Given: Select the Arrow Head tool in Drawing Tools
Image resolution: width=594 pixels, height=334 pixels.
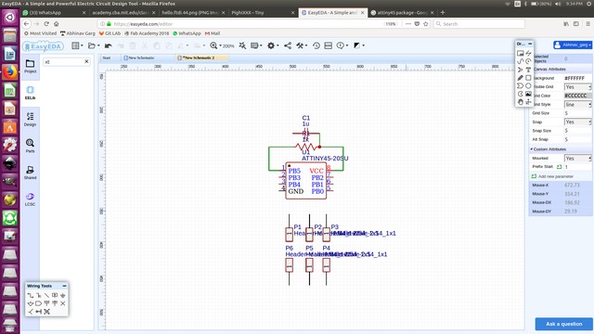Looking at the screenshot, I should [x=520, y=70].
